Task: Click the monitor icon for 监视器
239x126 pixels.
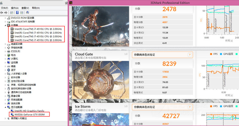Action: tap(9, 63)
